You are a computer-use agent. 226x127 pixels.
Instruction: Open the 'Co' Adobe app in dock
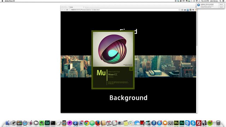(47, 123)
